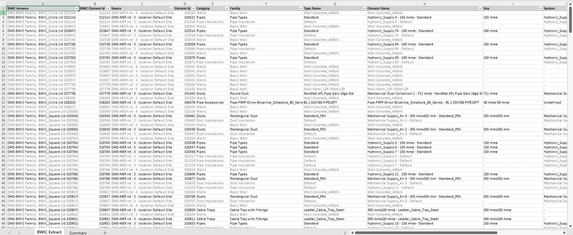Select the BWIC Extract sheet tab
The height and width of the screenshot is (235, 573).
click(49, 232)
